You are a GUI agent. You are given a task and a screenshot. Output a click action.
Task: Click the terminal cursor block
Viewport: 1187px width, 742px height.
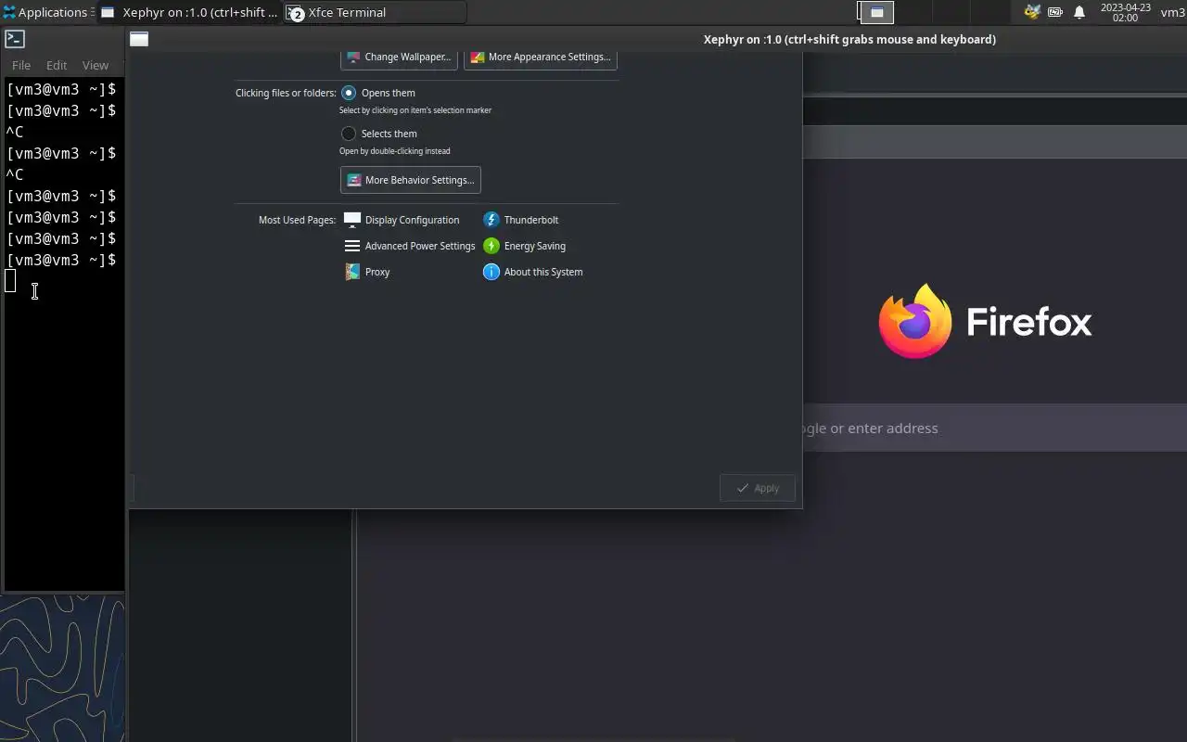click(x=10, y=281)
